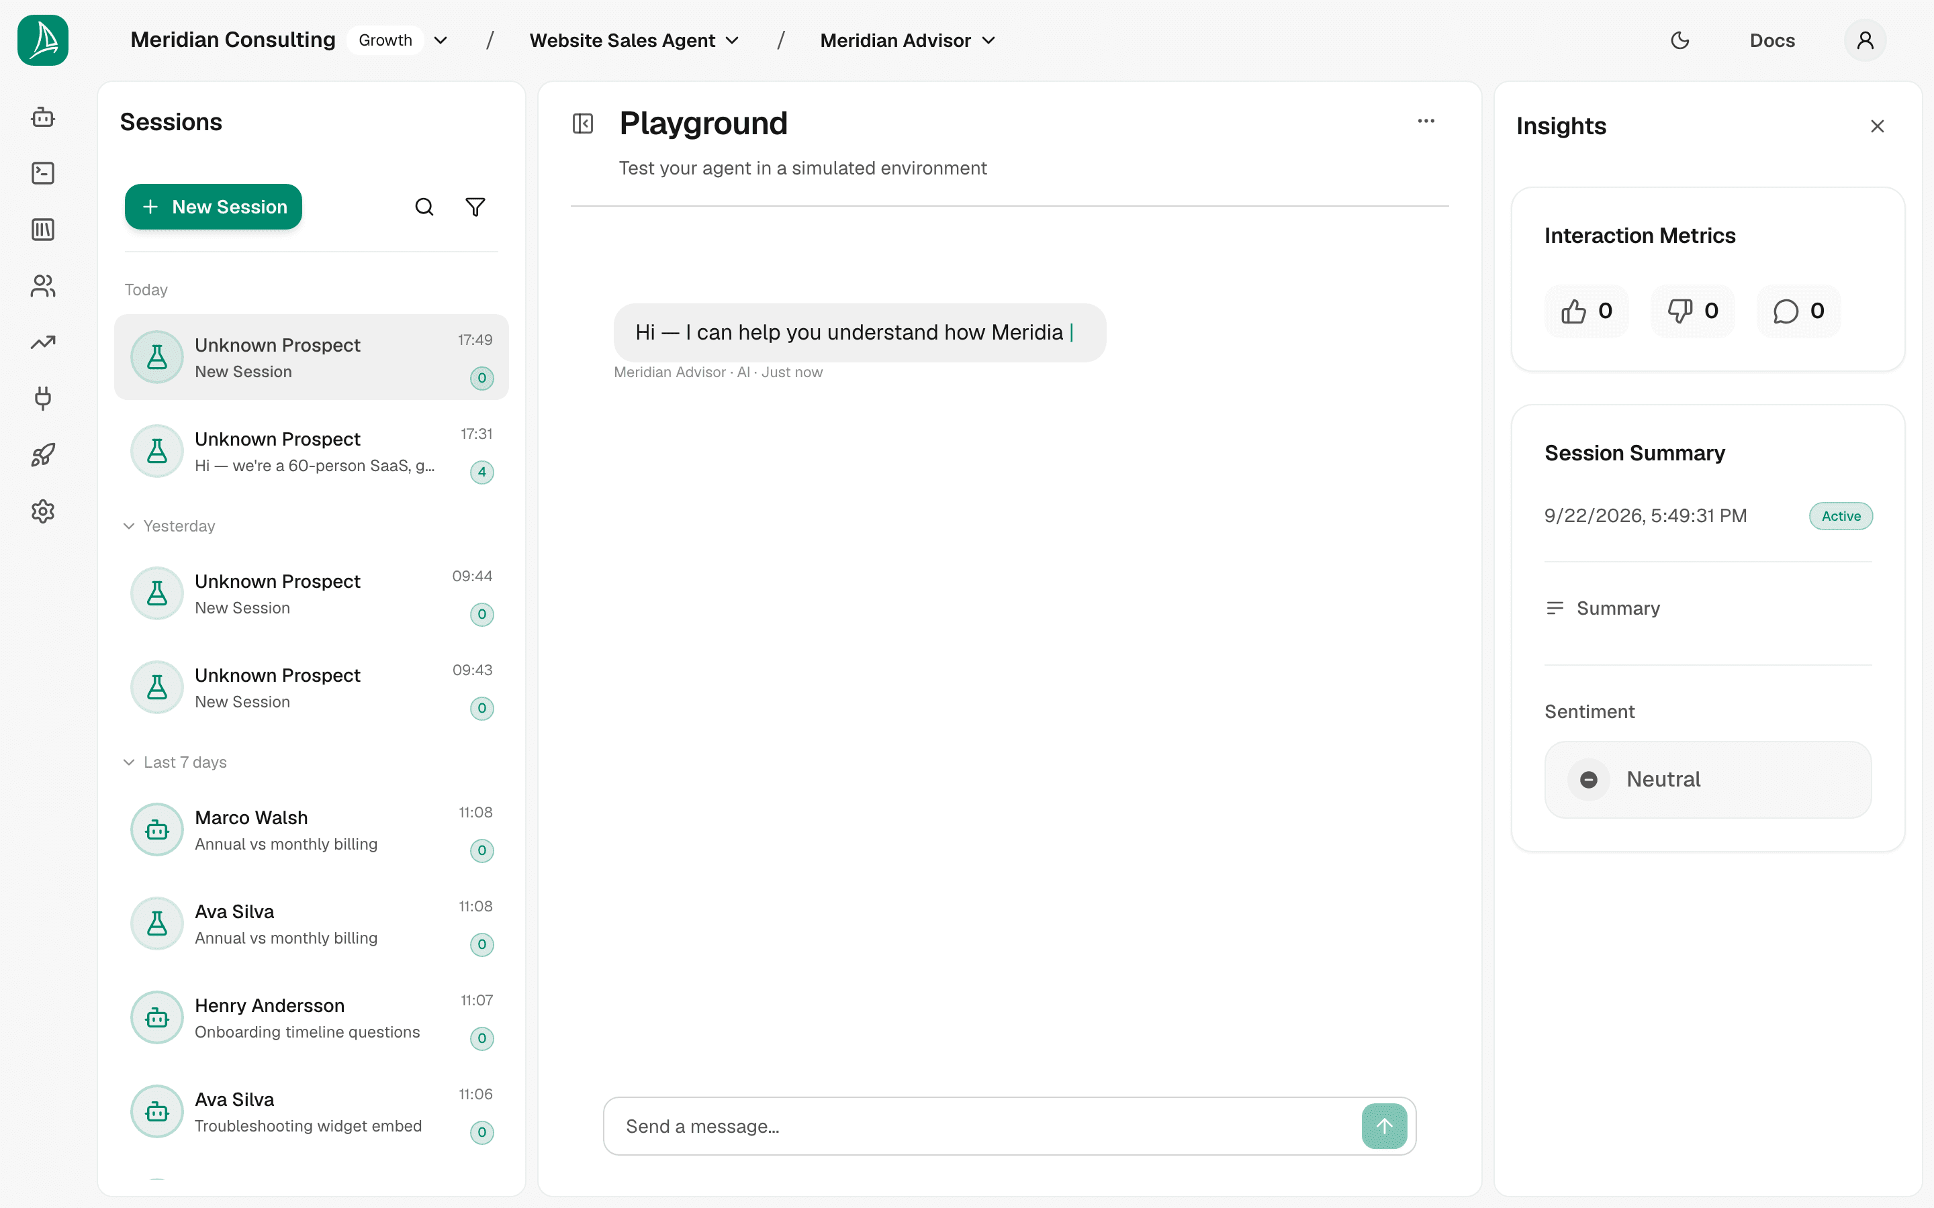Image resolution: width=1934 pixels, height=1208 pixels.
Task: Open the terminal playground sidebar icon
Action: coord(43,173)
